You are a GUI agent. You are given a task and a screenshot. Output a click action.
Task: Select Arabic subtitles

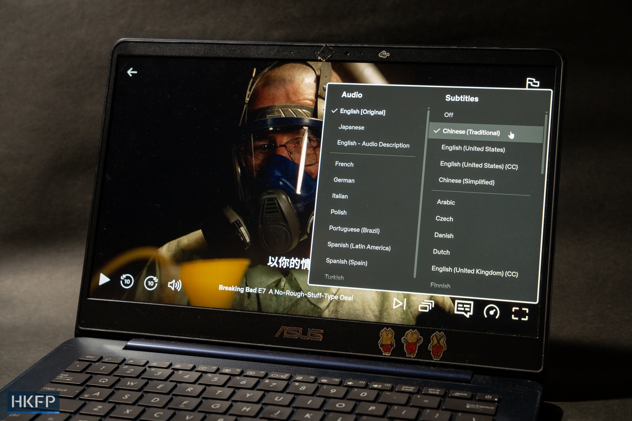(446, 202)
